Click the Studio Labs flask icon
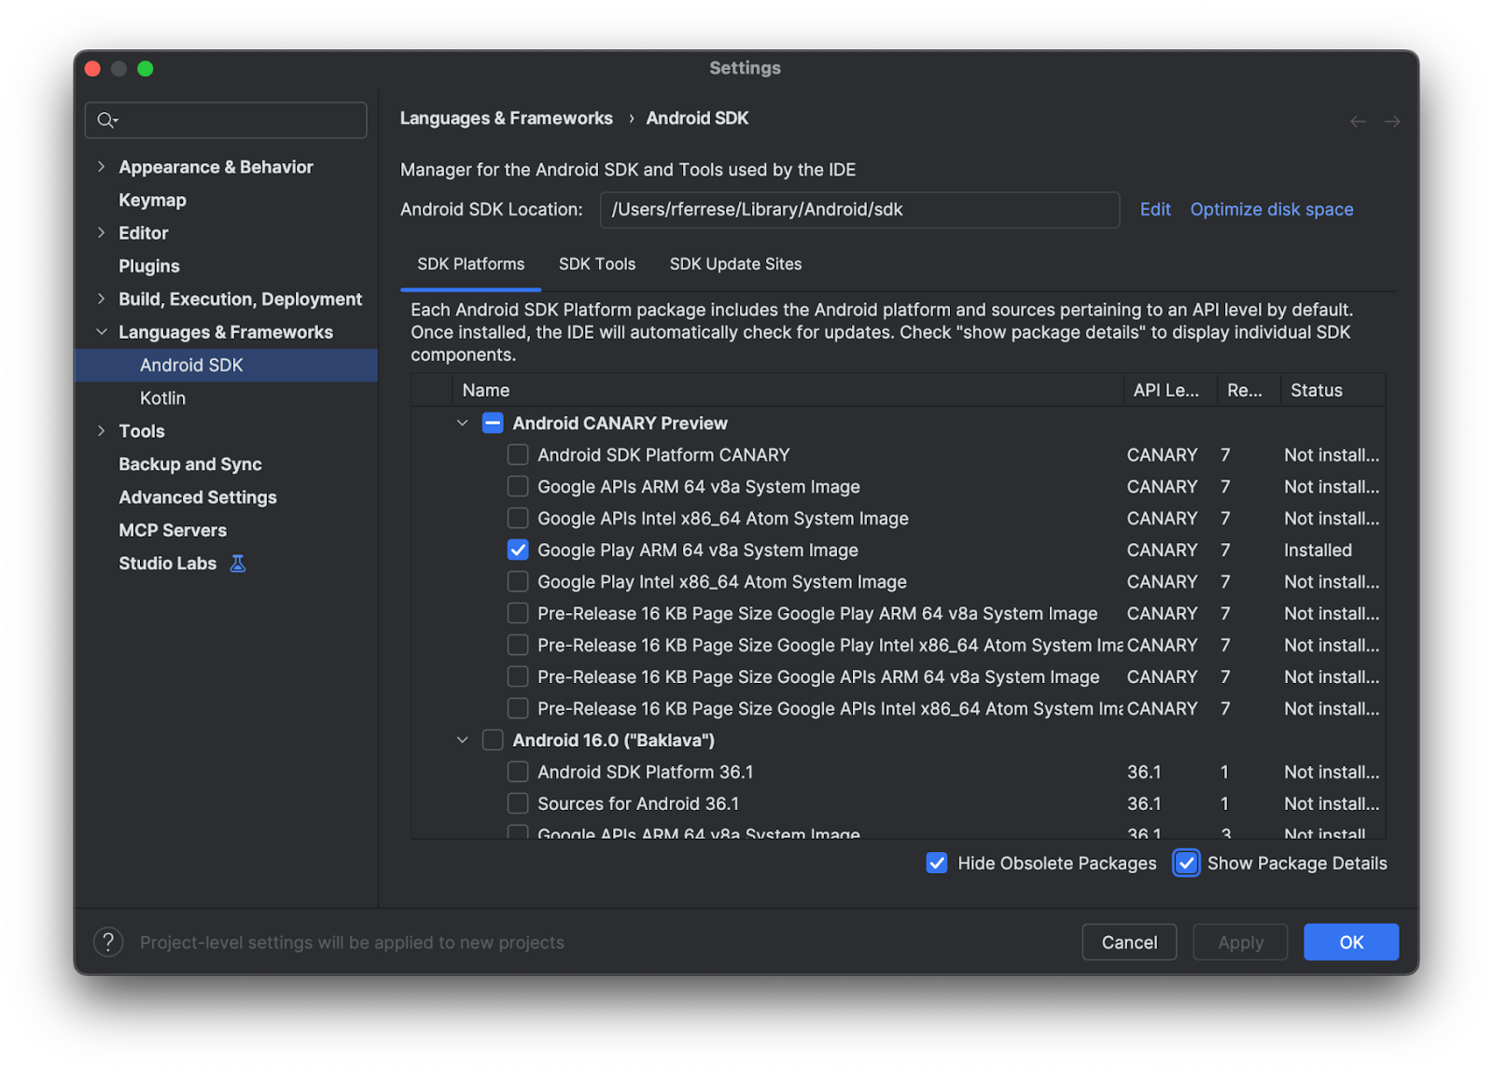The width and height of the screenshot is (1493, 1073). pyautogui.click(x=238, y=564)
